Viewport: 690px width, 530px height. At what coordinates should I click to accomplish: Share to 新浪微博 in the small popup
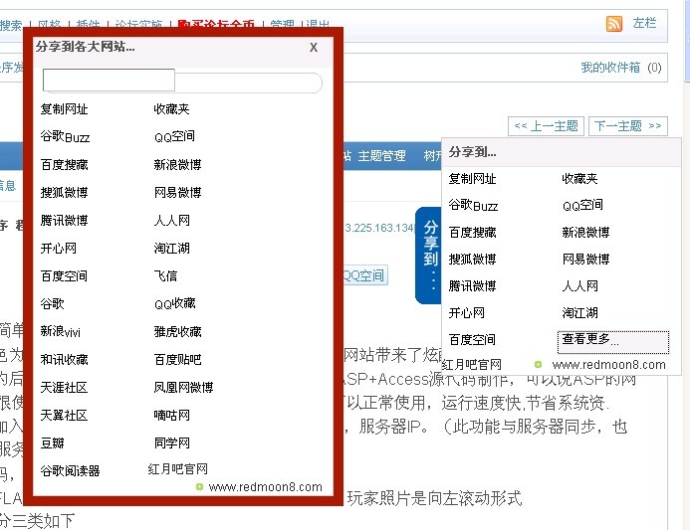pos(585,232)
